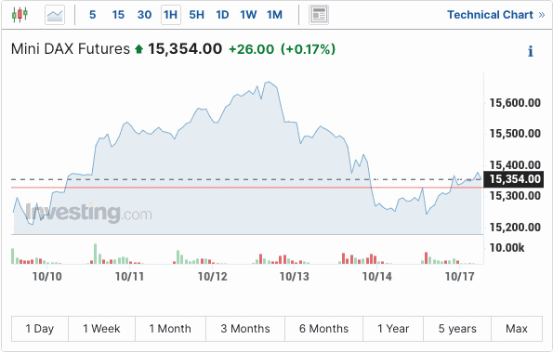553x352 pixels.
Task: Switch to candlestick chart type icon
Action: coord(20,15)
